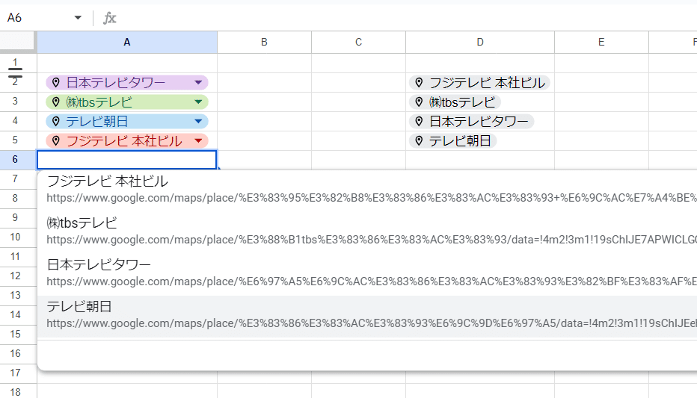Viewport: 697px width, 398px height.
Task: Click the fx formula icon
Action: 109,18
